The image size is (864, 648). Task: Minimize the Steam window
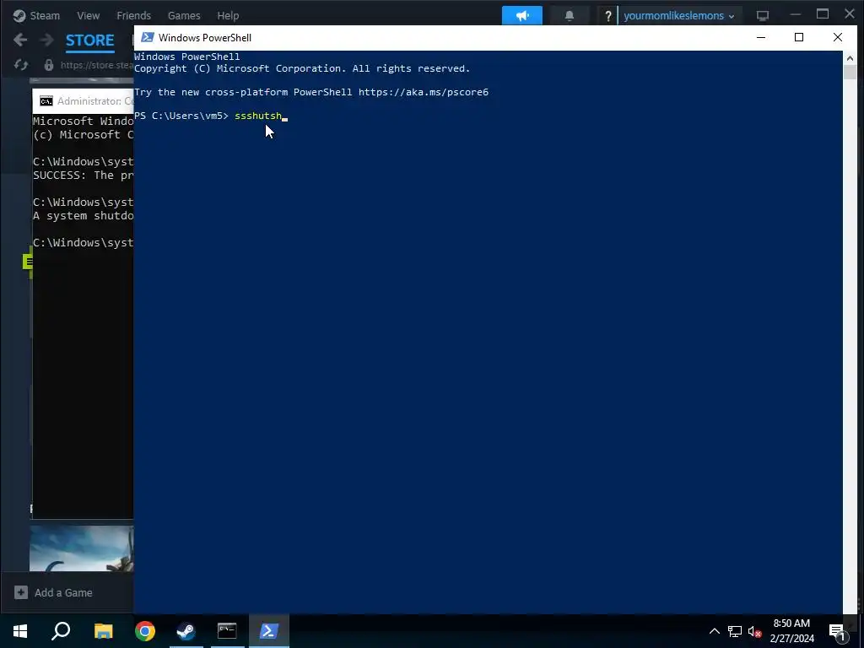(795, 14)
